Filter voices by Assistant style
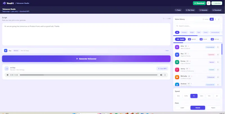225x114 pixels. pyautogui.click(x=184, y=32)
